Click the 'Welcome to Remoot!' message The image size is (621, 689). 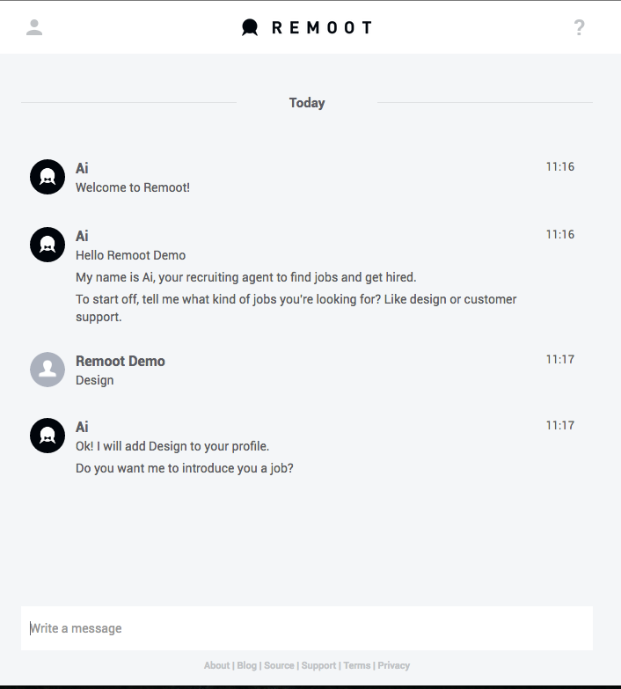pyautogui.click(x=133, y=187)
